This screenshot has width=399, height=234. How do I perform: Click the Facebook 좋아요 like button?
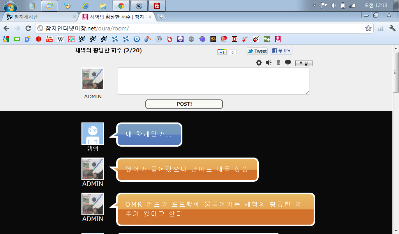point(281,51)
